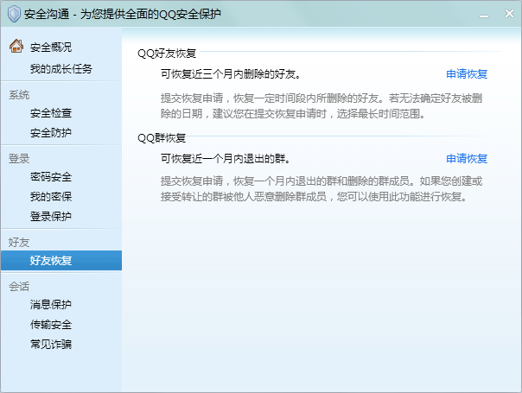Image resolution: width=522 pixels, height=393 pixels.
Task: Click 申请恢复 link for QQ好友恢复
Action: click(x=467, y=74)
